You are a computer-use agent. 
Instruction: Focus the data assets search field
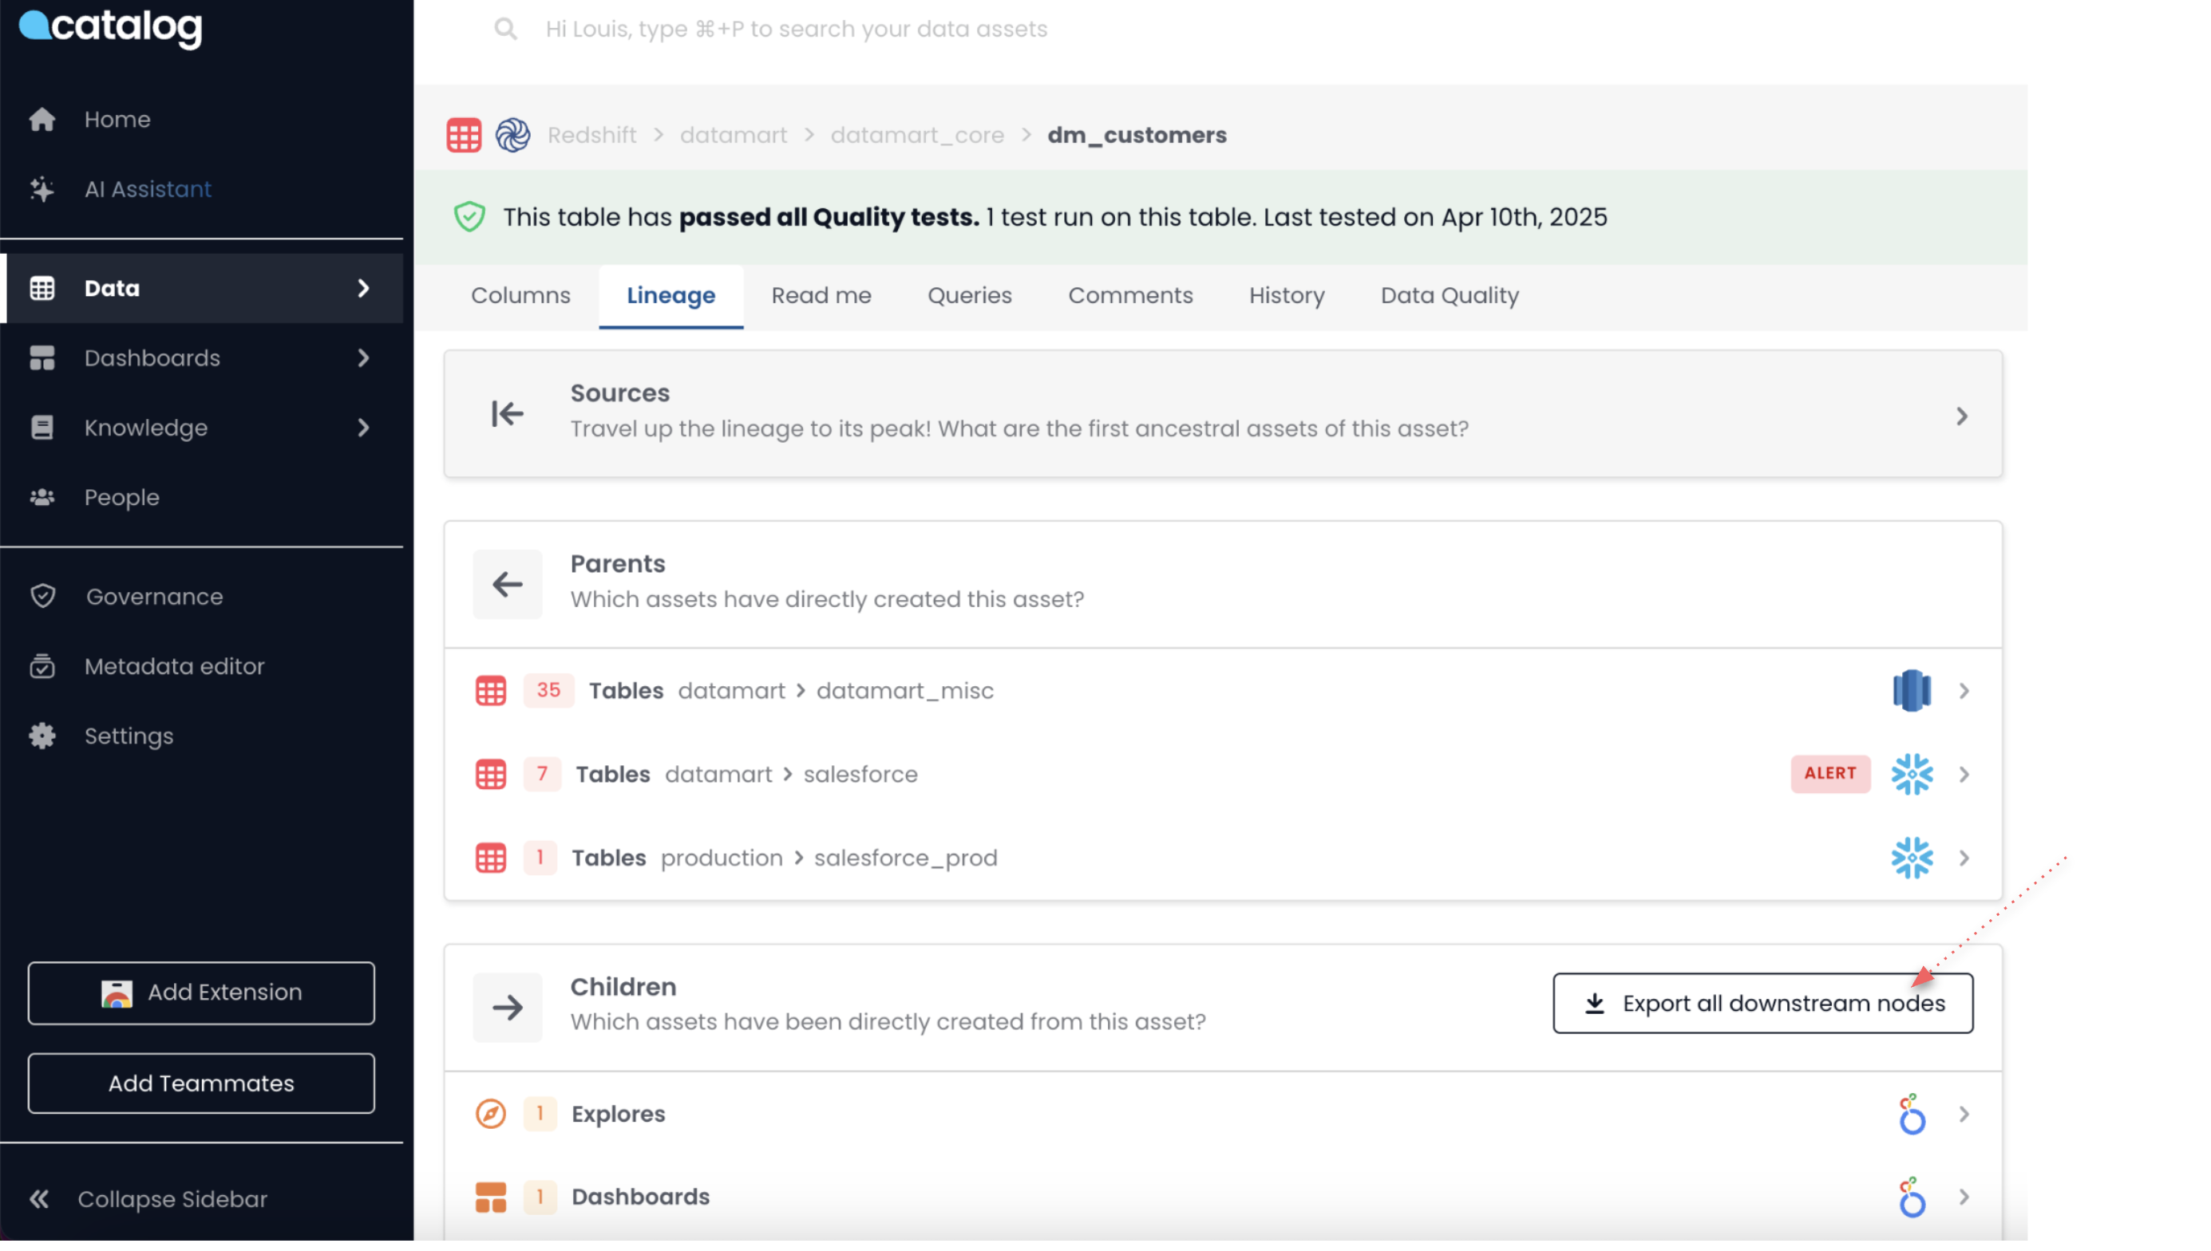tap(796, 30)
